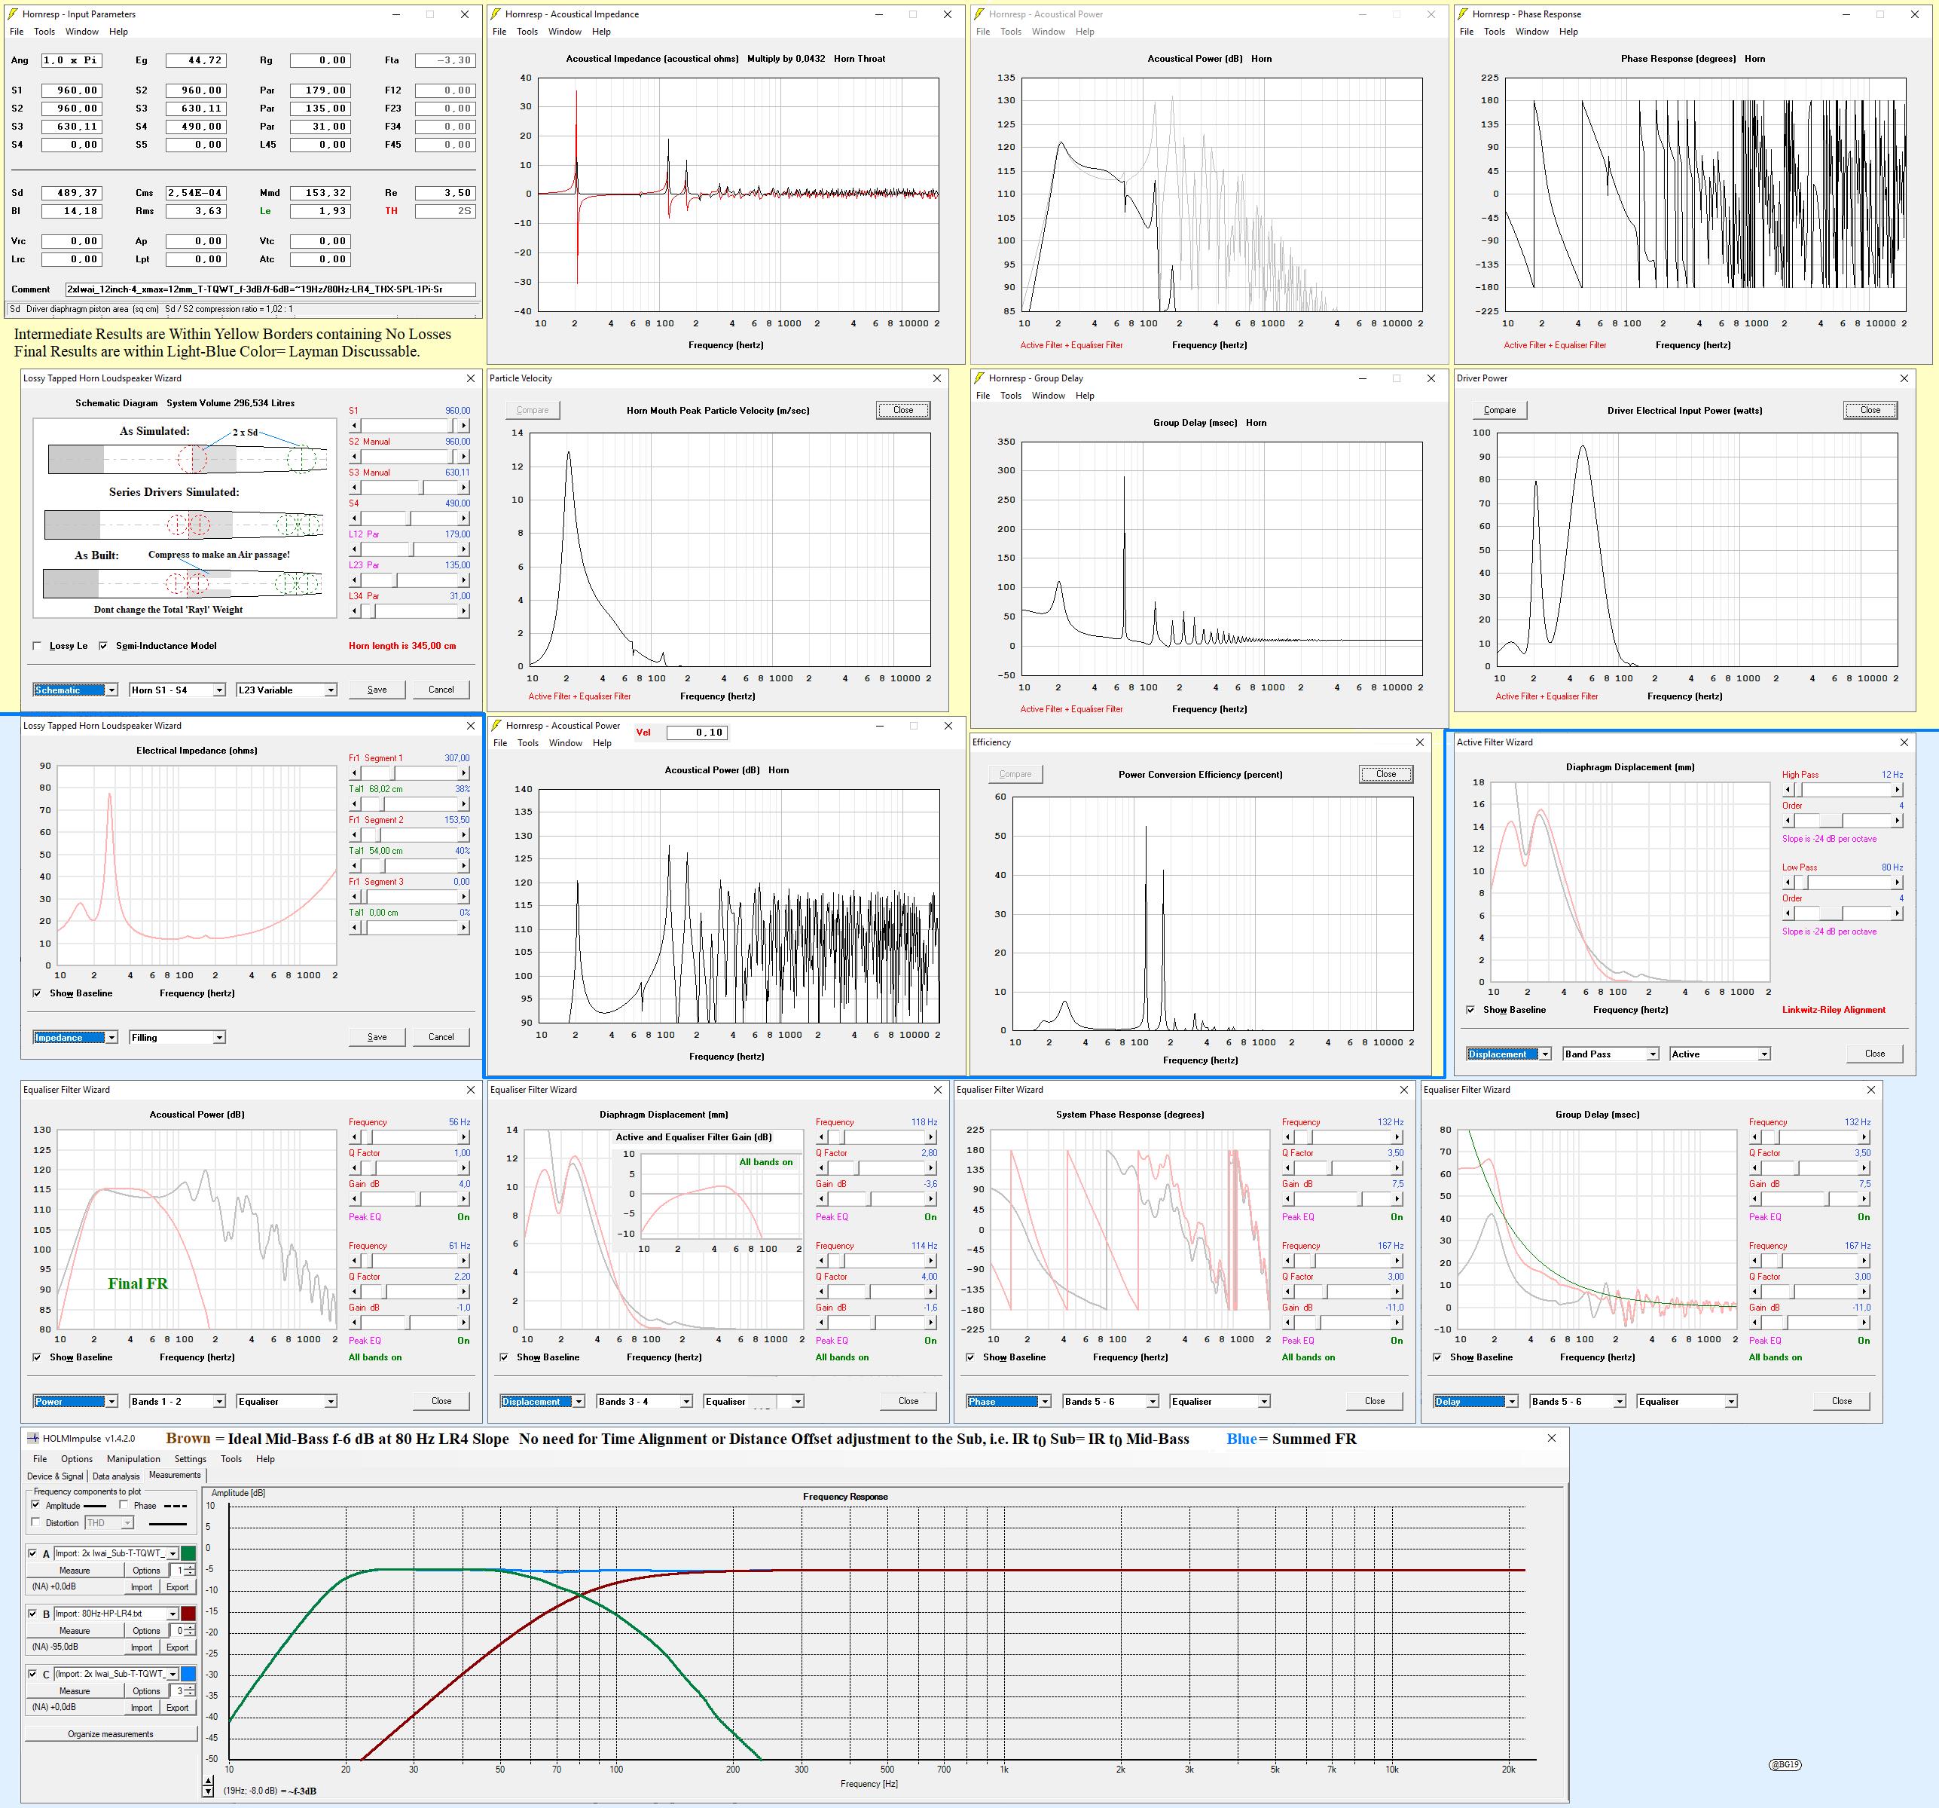Decrement measurement C stepper value
The height and width of the screenshot is (1808, 1939).
[x=190, y=1694]
